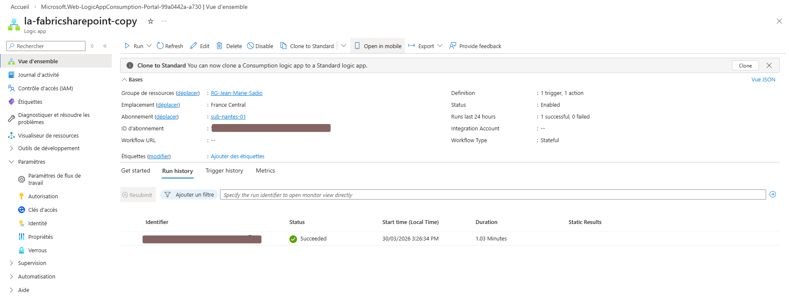Click the favorite star icon next to title
789x297 pixels.
coord(150,21)
